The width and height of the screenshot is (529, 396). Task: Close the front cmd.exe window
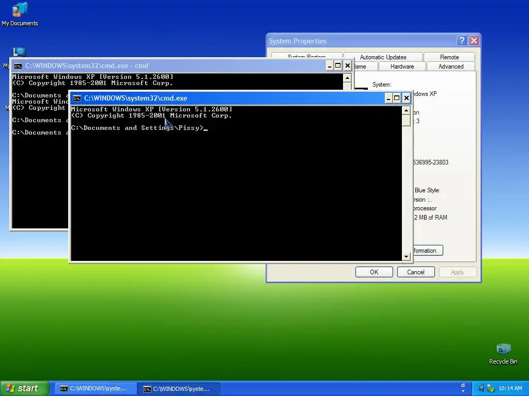point(406,98)
